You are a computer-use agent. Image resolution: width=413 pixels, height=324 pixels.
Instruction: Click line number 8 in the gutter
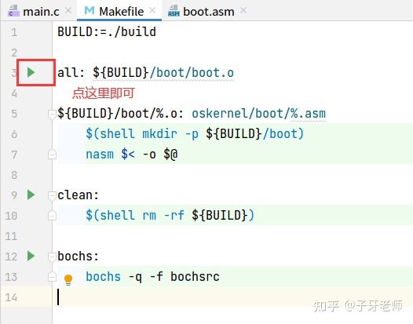point(14,175)
